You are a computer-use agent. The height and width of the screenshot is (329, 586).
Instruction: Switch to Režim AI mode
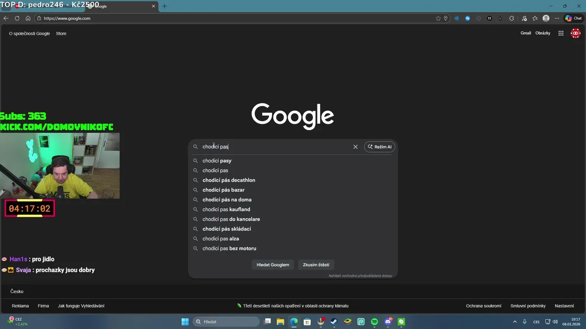(380, 147)
